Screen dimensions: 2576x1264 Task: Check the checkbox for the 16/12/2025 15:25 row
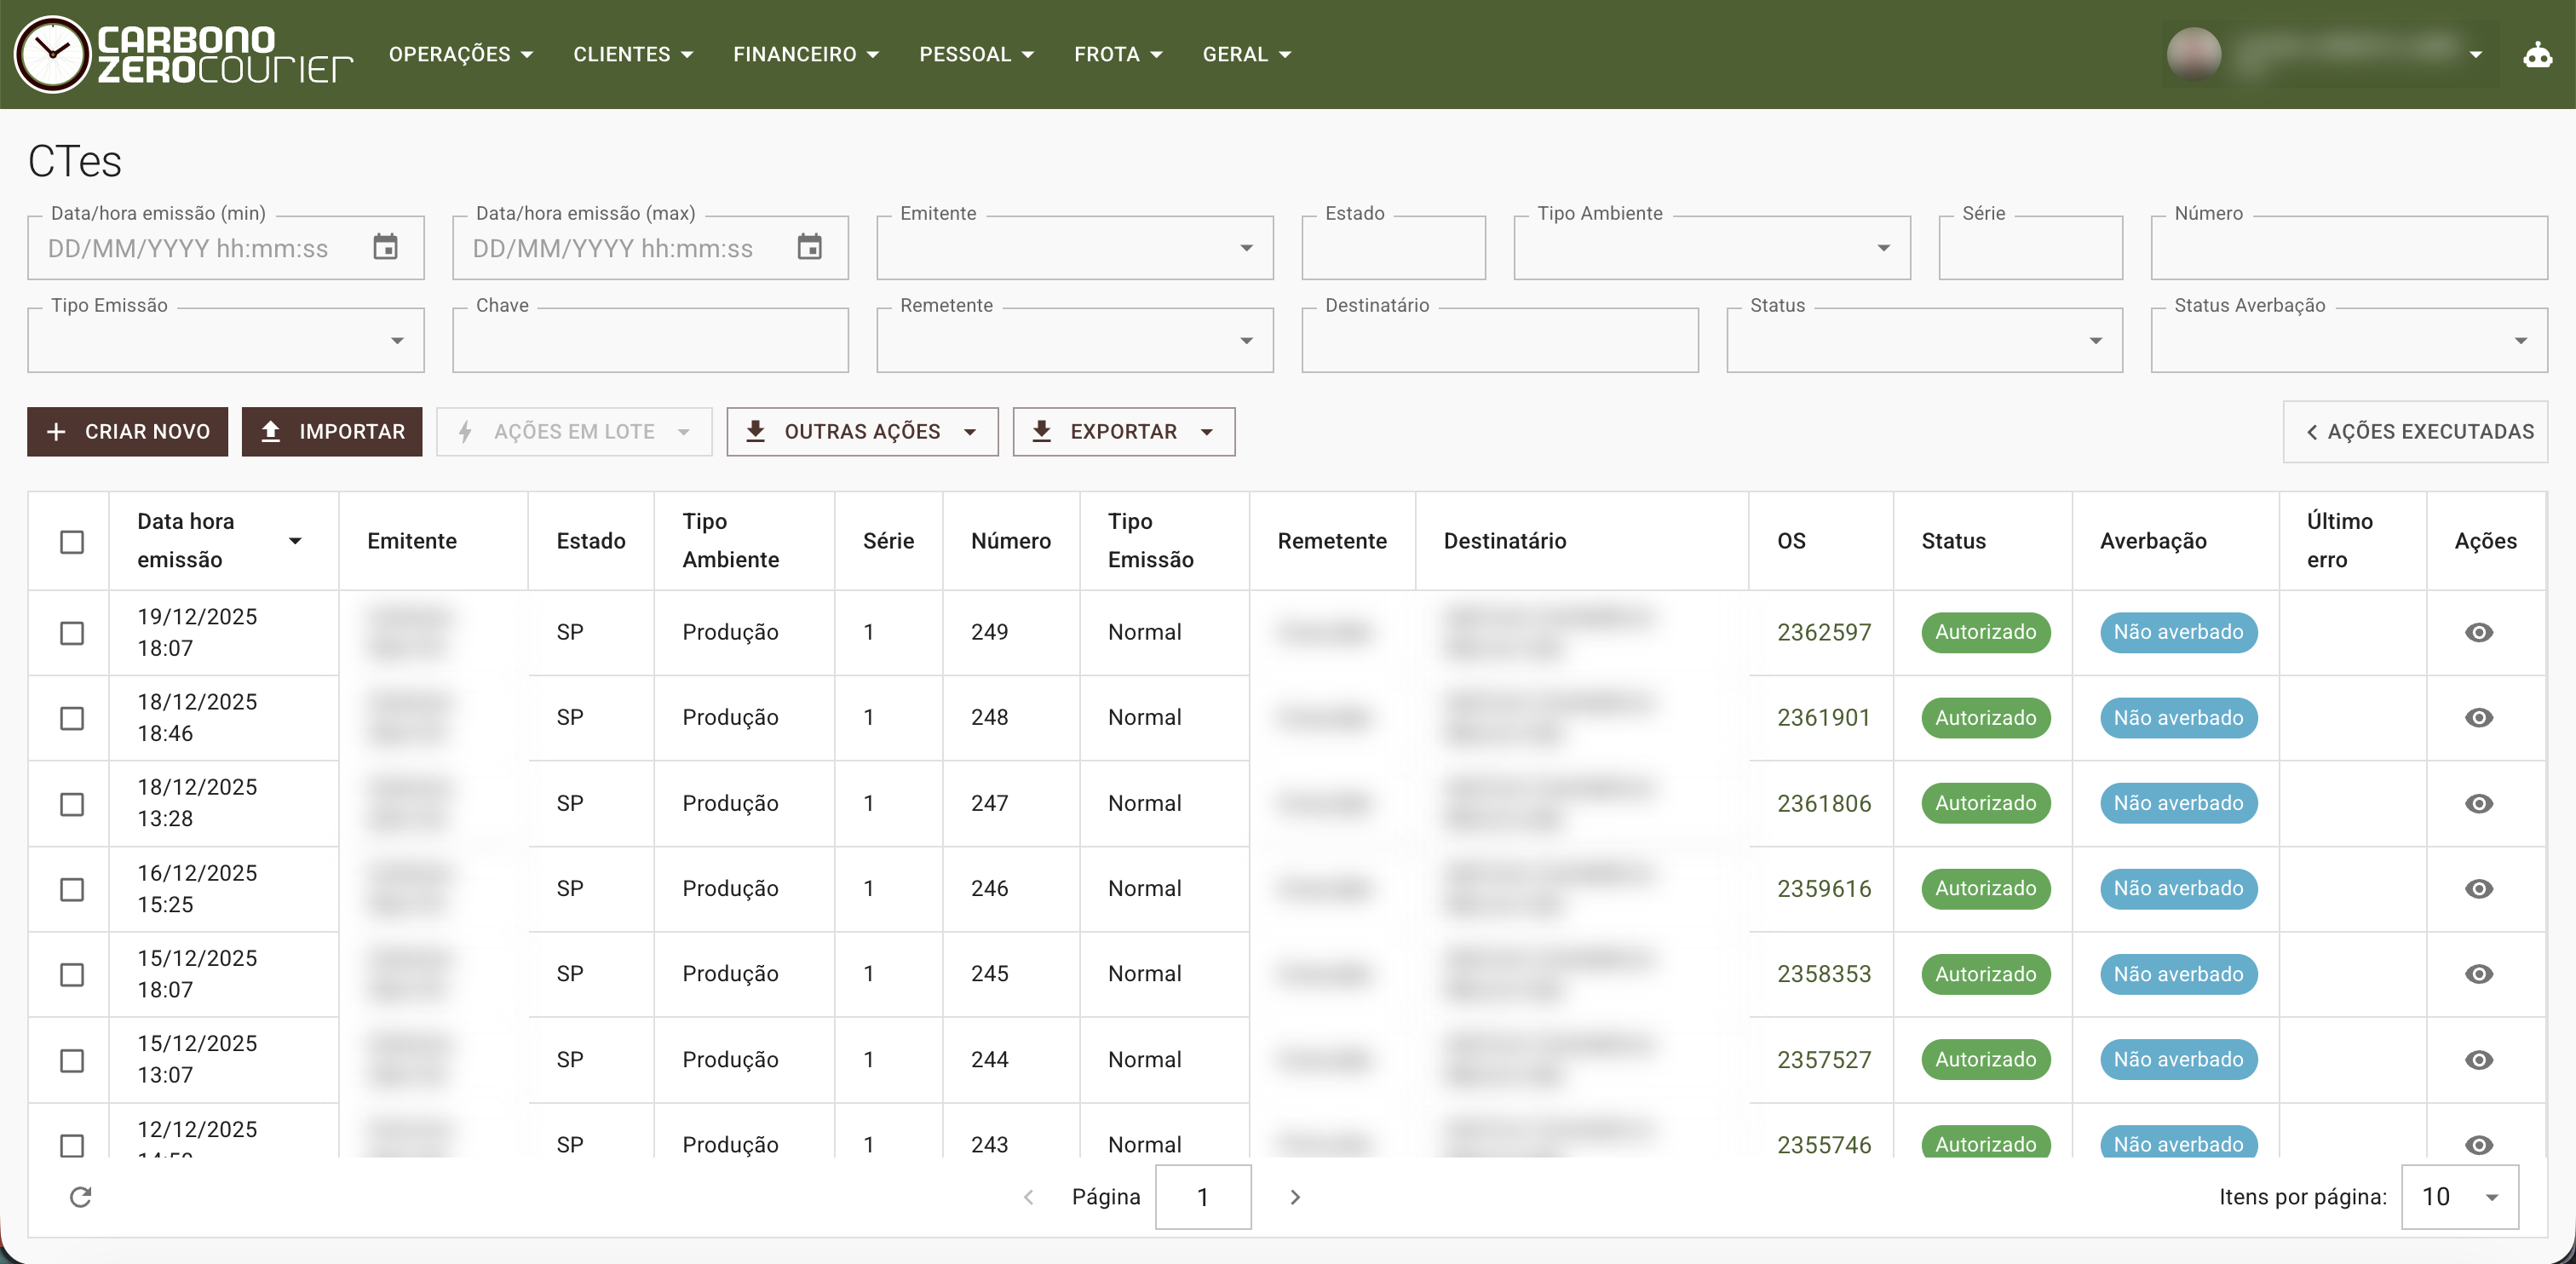click(71, 889)
